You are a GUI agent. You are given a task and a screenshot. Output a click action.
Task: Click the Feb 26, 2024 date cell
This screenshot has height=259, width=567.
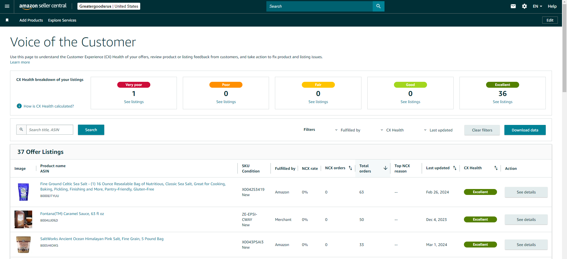[x=437, y=192]
